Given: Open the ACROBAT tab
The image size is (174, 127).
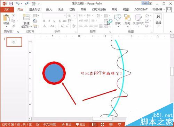Looking at the screenshot, I should (141, 9).
